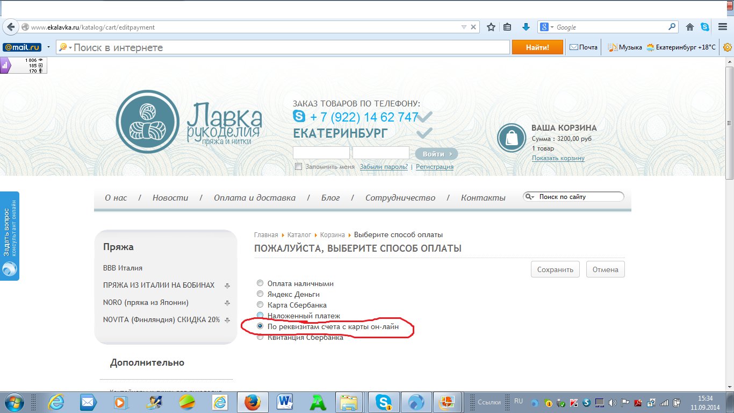
Task: Open О нас menu item
Action: [x=116, y=198]
